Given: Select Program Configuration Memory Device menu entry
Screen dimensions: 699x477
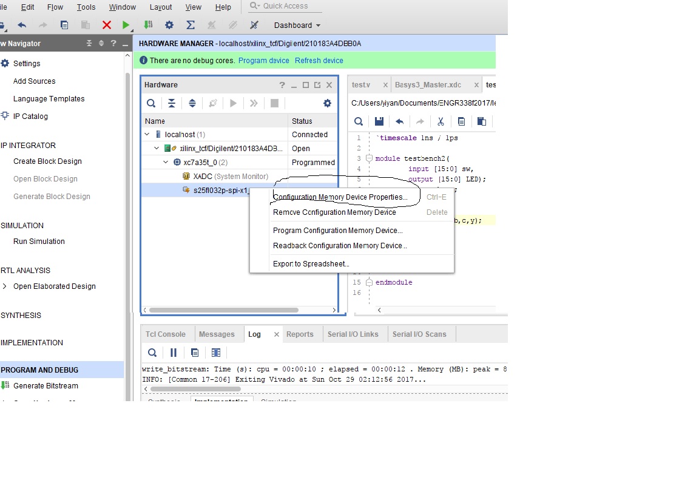Looking at the screenshot, I should [337, 231].
